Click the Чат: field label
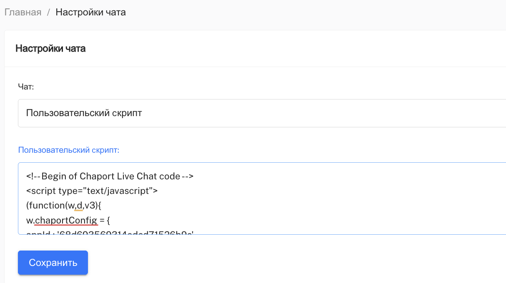This screenshot has height=283, width=506. [26, 87]
